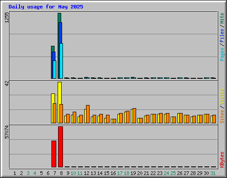Select the 57074 KBytes axis label
This screenshot has height=178, width=227.
pyautogui.click(x=7, y=132)
